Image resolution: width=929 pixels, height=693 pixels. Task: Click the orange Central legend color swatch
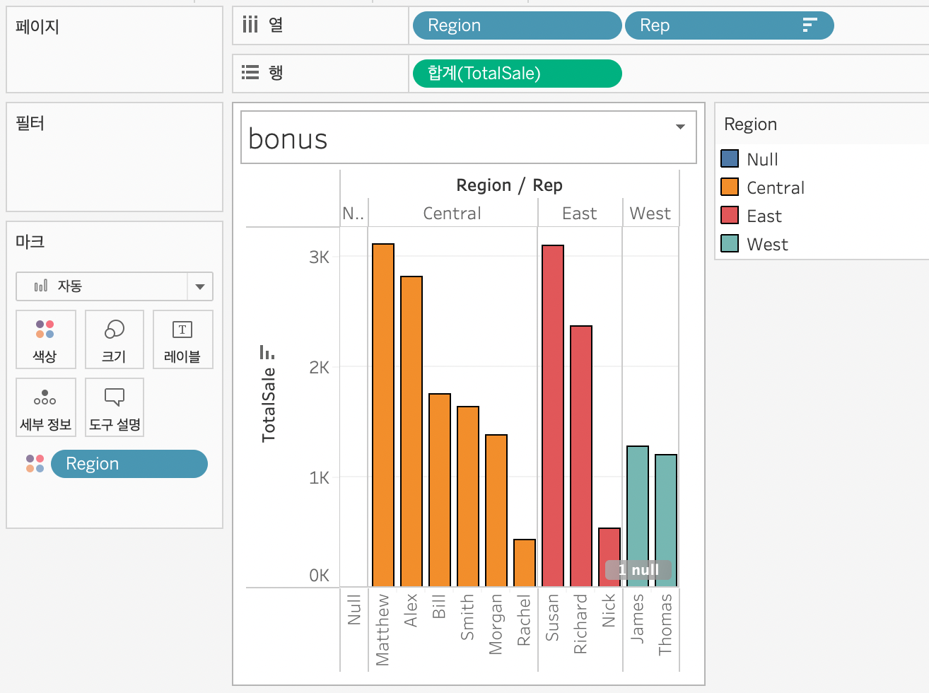(x=730, y=187)
